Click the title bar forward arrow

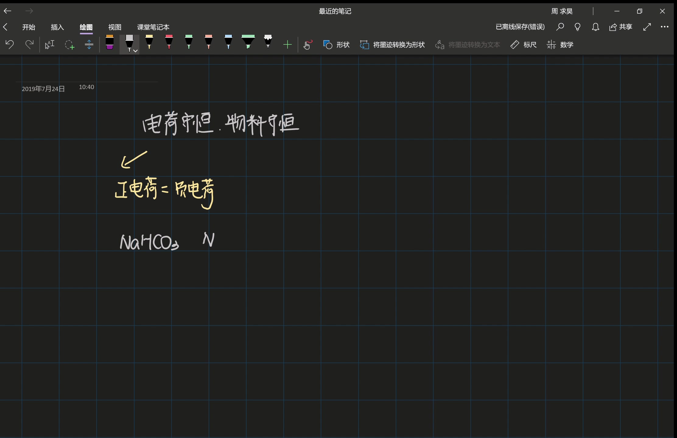29,11
